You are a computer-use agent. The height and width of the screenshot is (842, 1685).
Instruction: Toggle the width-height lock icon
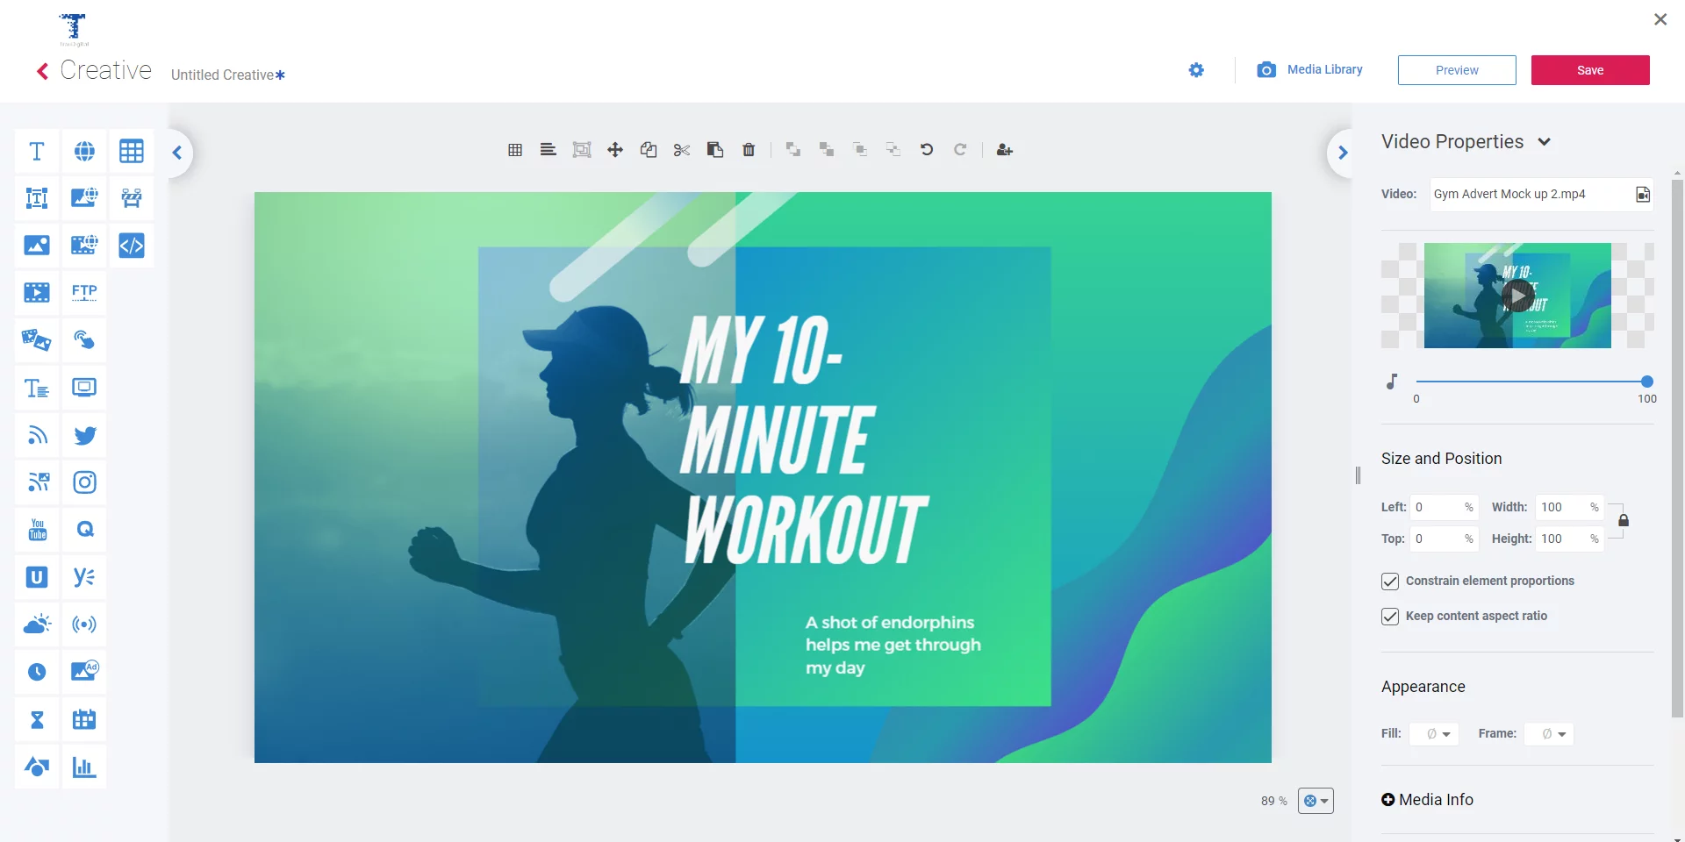(x=1624, y=521)
